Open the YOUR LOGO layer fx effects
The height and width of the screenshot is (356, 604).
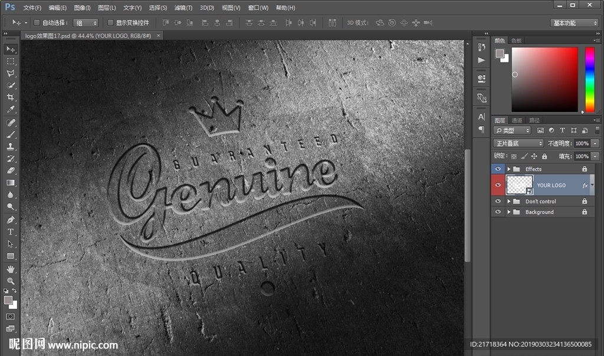click(x=585, y=185)
